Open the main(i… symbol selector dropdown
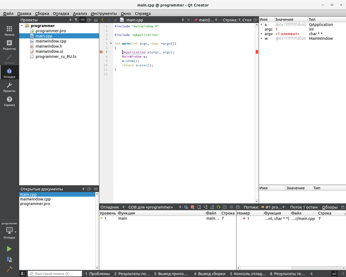The height and width of the screenshot is (277, 346). click(x=206, y=20)
